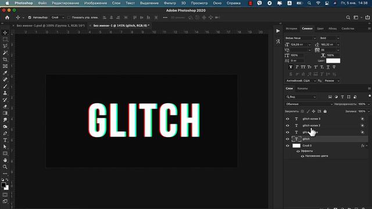Click the Непрозрачность opacity value field
The width and height of the screenshot is (372, 209).
coord(362,104)
